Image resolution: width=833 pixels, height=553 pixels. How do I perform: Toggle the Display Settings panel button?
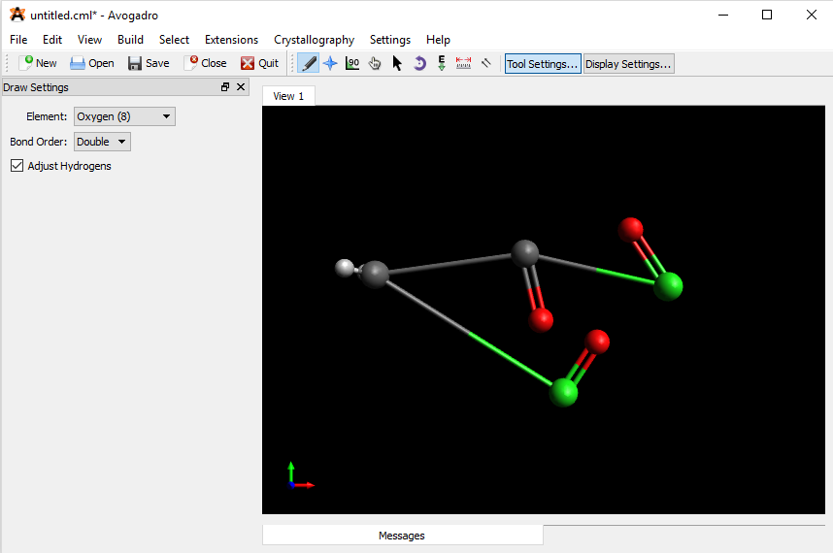628,64
